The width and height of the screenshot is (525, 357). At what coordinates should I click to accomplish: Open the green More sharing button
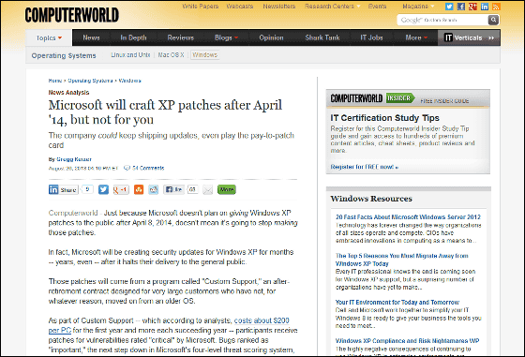[x=227, y=189]
